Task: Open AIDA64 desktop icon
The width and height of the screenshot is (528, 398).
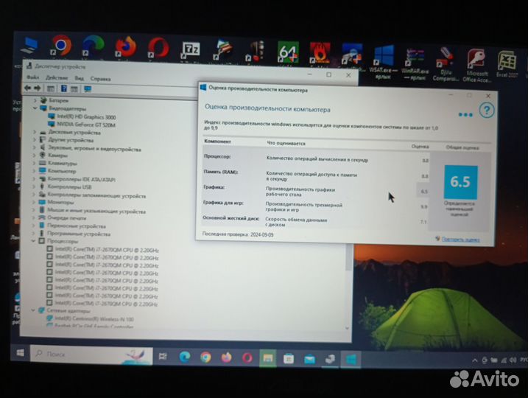Action: (288, 52)
